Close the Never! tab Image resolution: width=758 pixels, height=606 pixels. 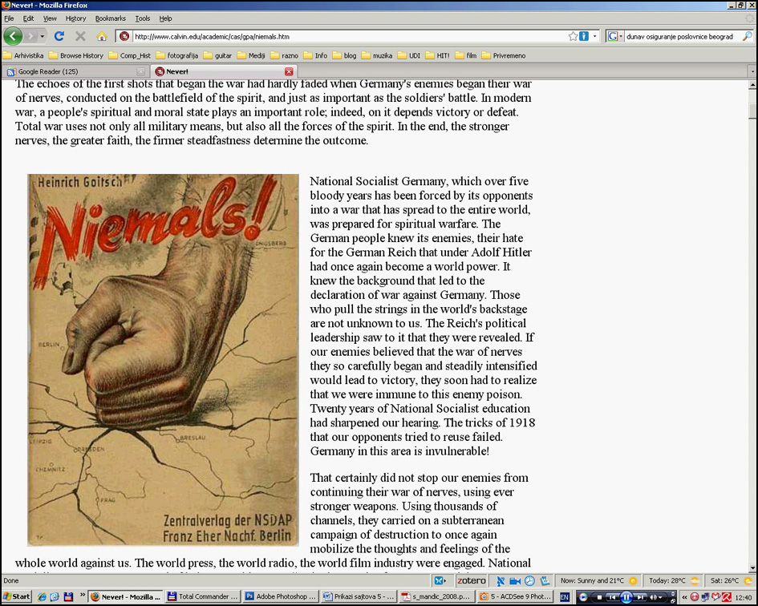[x=289, y=71]
